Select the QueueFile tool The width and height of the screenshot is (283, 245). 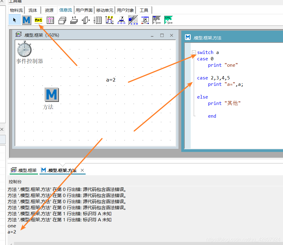click(x=86, y=20)
